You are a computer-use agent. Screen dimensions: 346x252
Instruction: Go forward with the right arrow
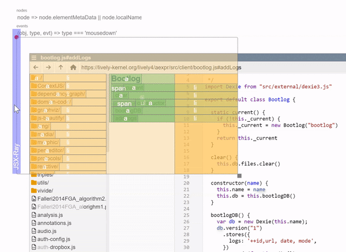pyautogui.click(x=48, y=67)
